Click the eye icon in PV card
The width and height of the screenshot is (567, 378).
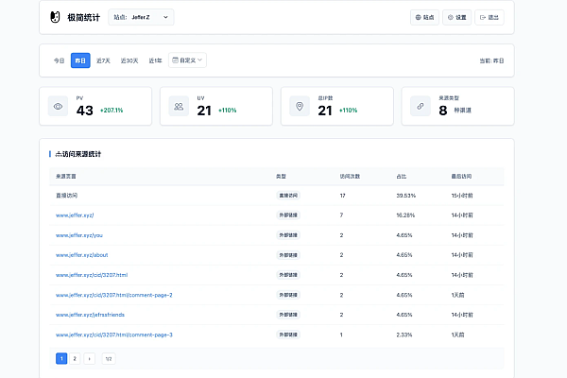(58, 107)
